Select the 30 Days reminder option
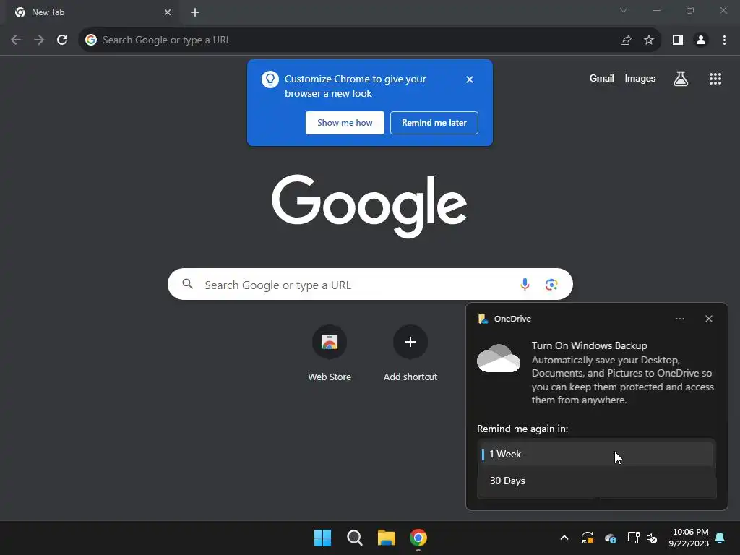This screenshot has width=740, height=555. [x=596, y=481]
